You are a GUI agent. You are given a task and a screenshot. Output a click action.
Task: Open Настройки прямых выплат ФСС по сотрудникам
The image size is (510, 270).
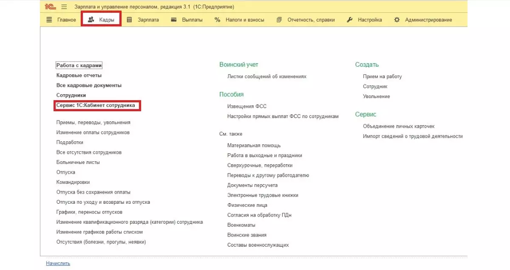click(x=283, y=116)
